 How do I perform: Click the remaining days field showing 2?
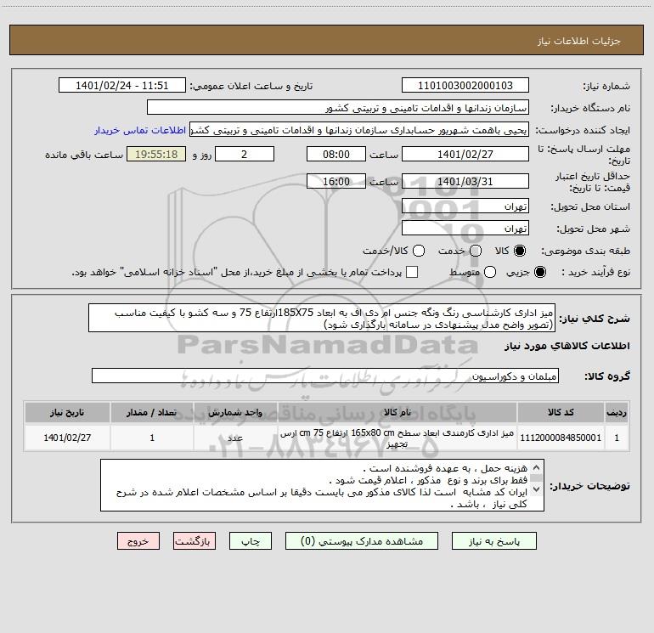point(245,154)
